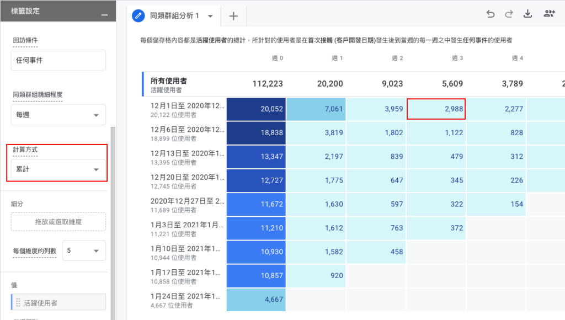The image size is (565, 320).
Task: Click the undo arrow icon
Action: [x=491, y=14]
